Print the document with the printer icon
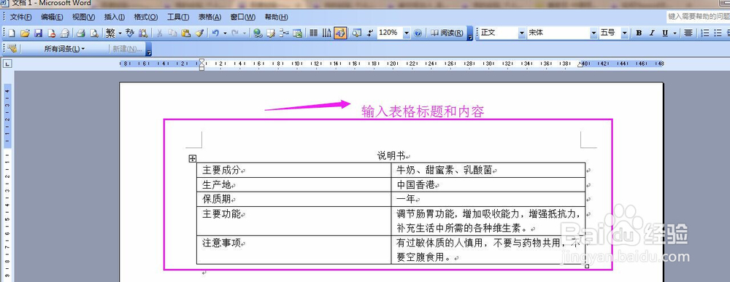Viewport: 730px width, 282px height. [x=80, y=33]
